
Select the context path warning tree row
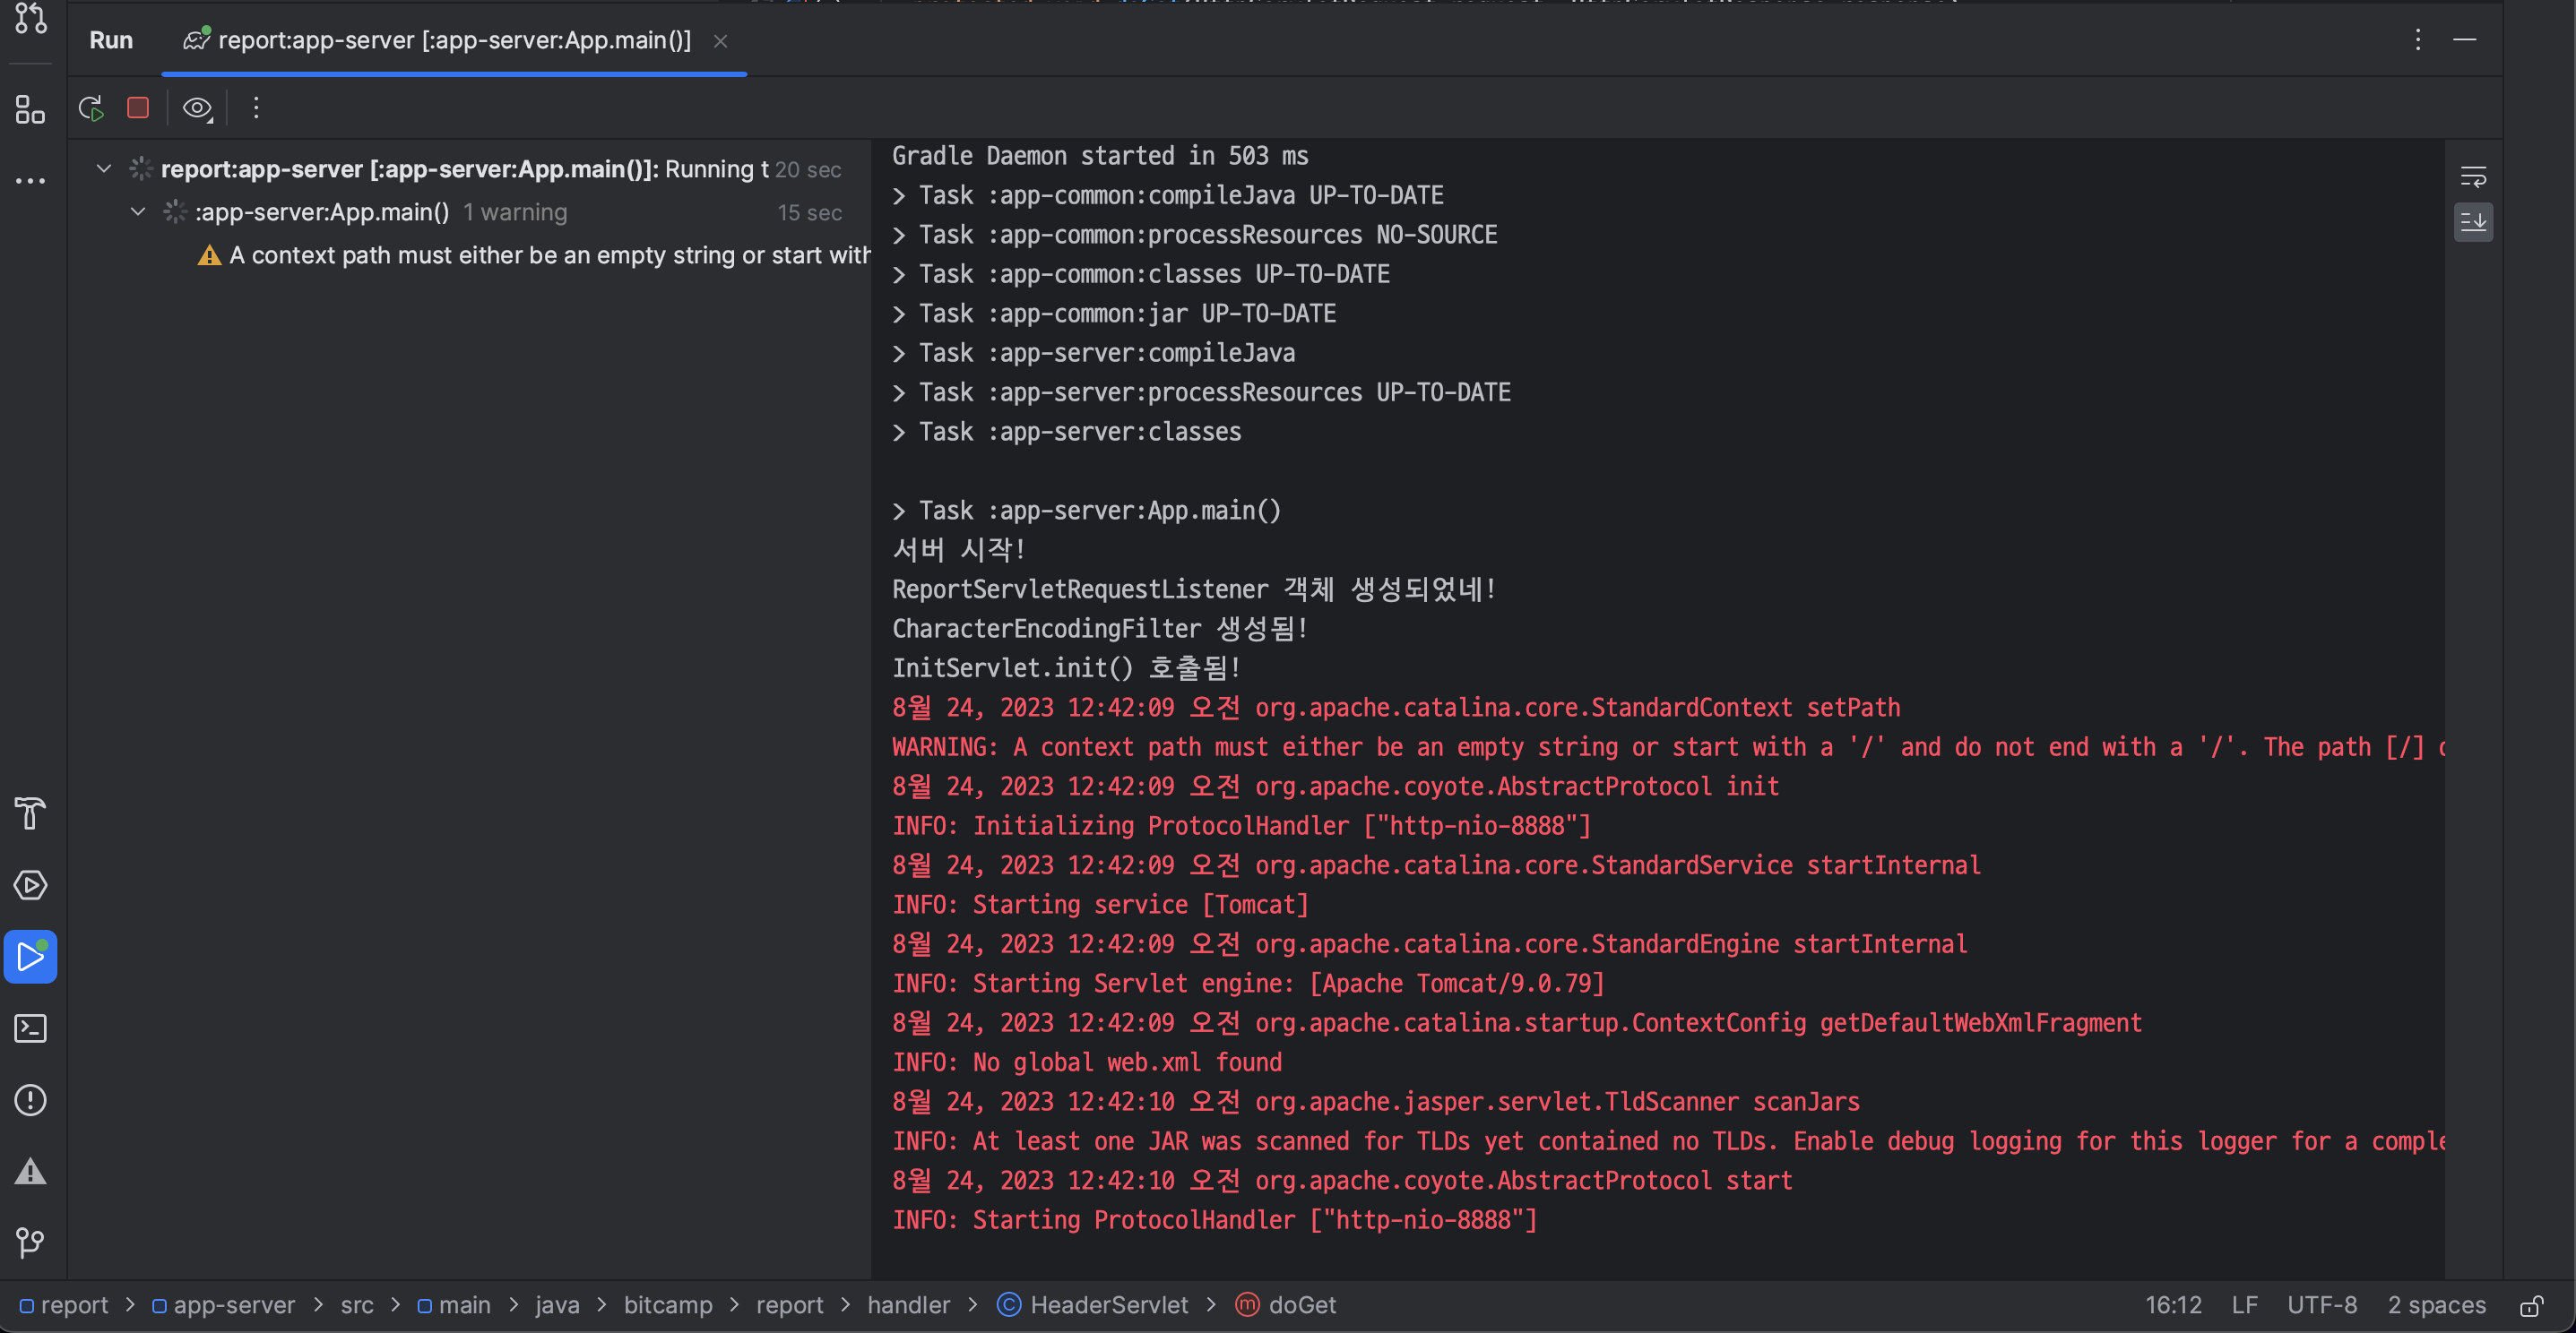[469, 256]
